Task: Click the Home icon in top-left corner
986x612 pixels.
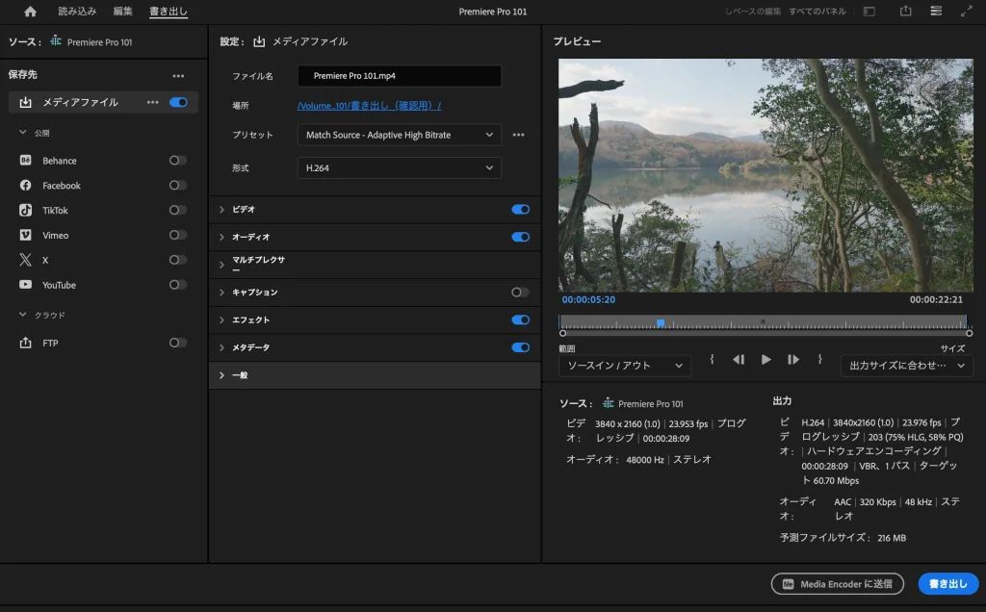Action: pyautogui.click(x=29, y=12)
